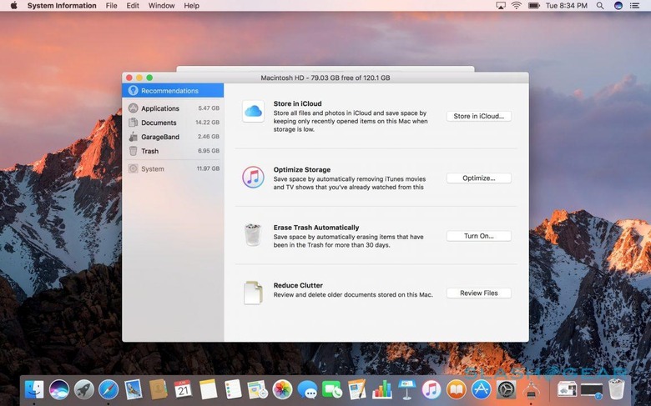The image size is (651, 406).
Task: Open Finder from the Dock
Action: 34,389
